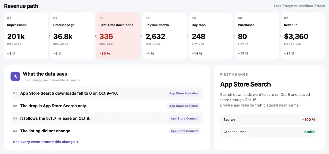Image resolution: width=329 pixels, height=154 pixels.
Task: Click the 36.8k product page value
Action: 63,37
